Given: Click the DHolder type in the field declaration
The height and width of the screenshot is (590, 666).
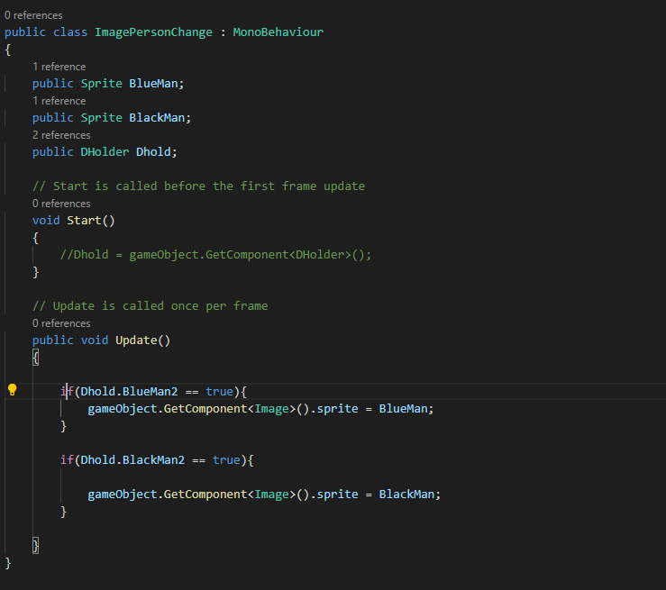Looking at the screenshot, I should coord(105,152).
